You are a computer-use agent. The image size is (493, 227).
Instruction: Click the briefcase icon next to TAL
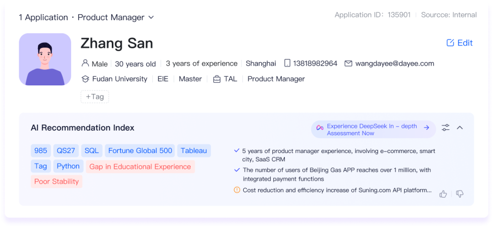click(x=217, y=79)
